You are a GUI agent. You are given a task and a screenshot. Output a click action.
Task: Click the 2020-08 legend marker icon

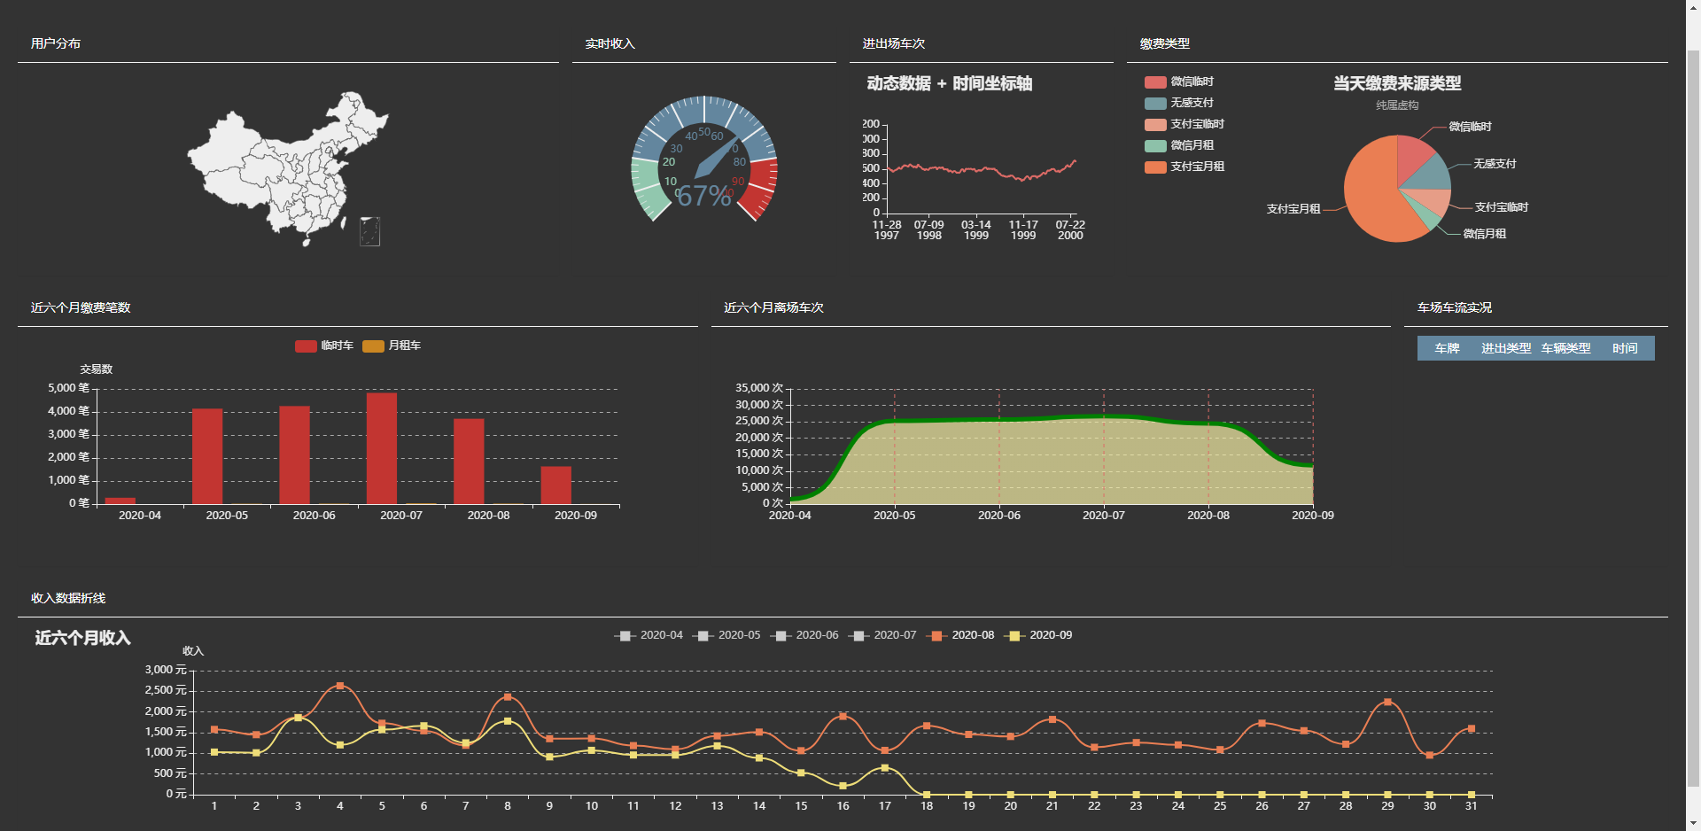[936, 636]
